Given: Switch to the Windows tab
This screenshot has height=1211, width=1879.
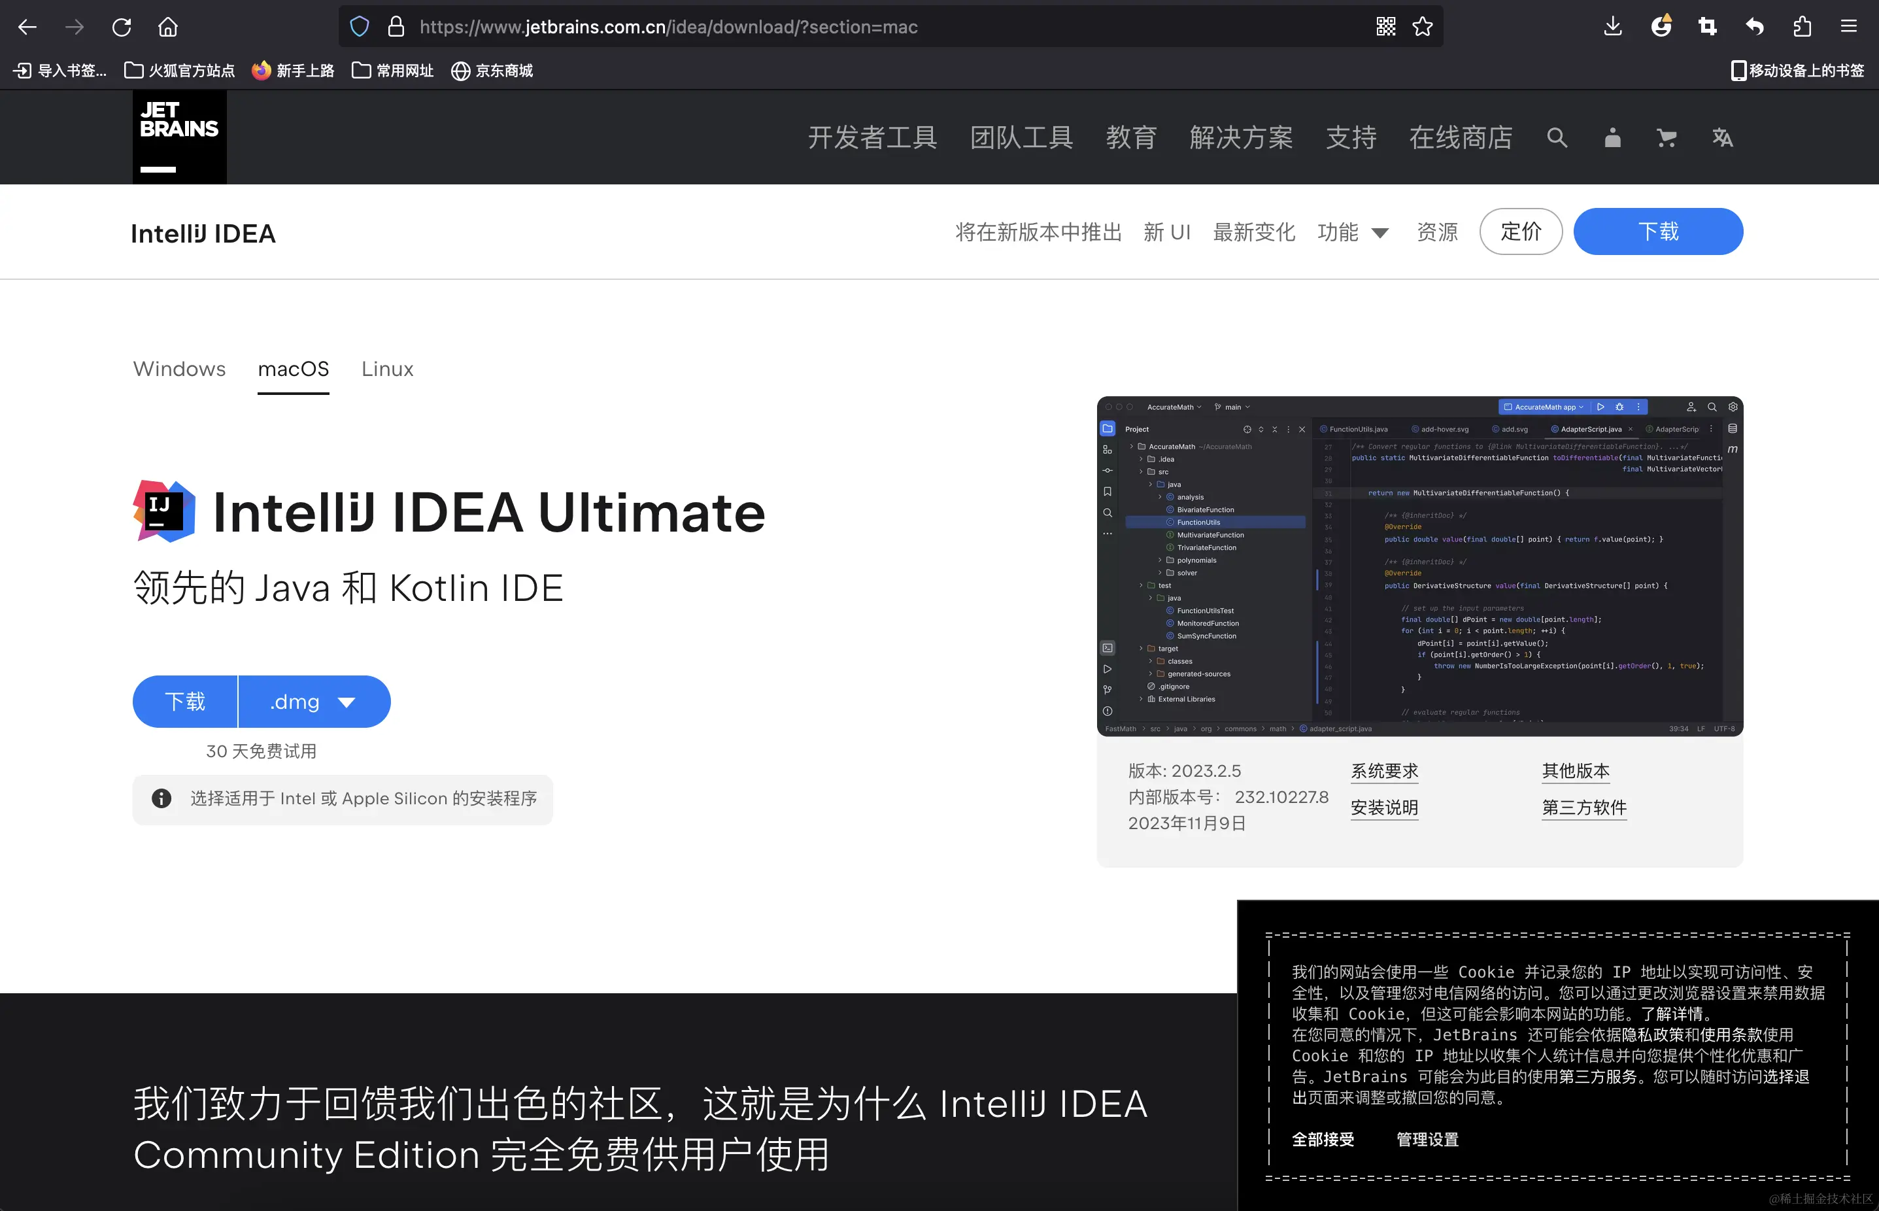Looking at the screenshot, I should [x=179, y=369].
